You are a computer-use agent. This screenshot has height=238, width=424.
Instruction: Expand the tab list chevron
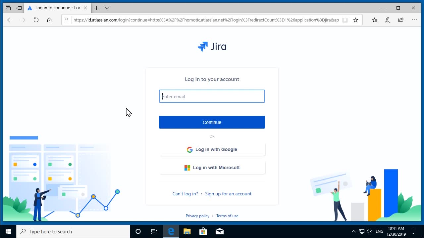point(107,8)
